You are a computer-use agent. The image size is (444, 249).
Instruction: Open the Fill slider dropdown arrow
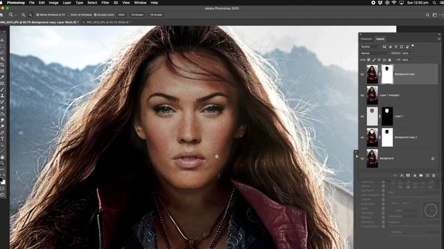click(411, 60)
